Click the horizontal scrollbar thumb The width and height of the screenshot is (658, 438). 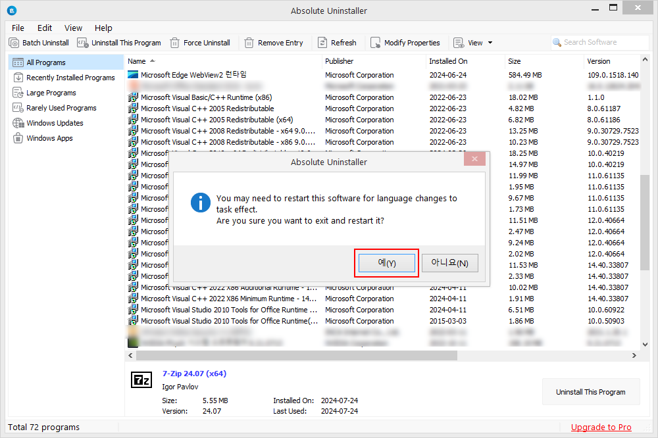297,356
